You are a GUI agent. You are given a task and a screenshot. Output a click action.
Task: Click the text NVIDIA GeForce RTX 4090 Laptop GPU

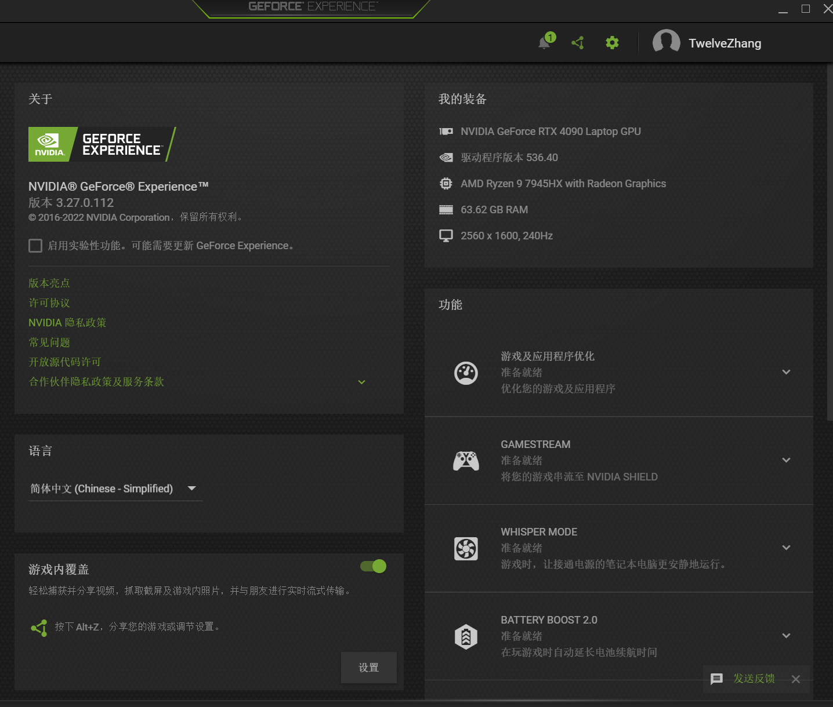tap(550, 132)
